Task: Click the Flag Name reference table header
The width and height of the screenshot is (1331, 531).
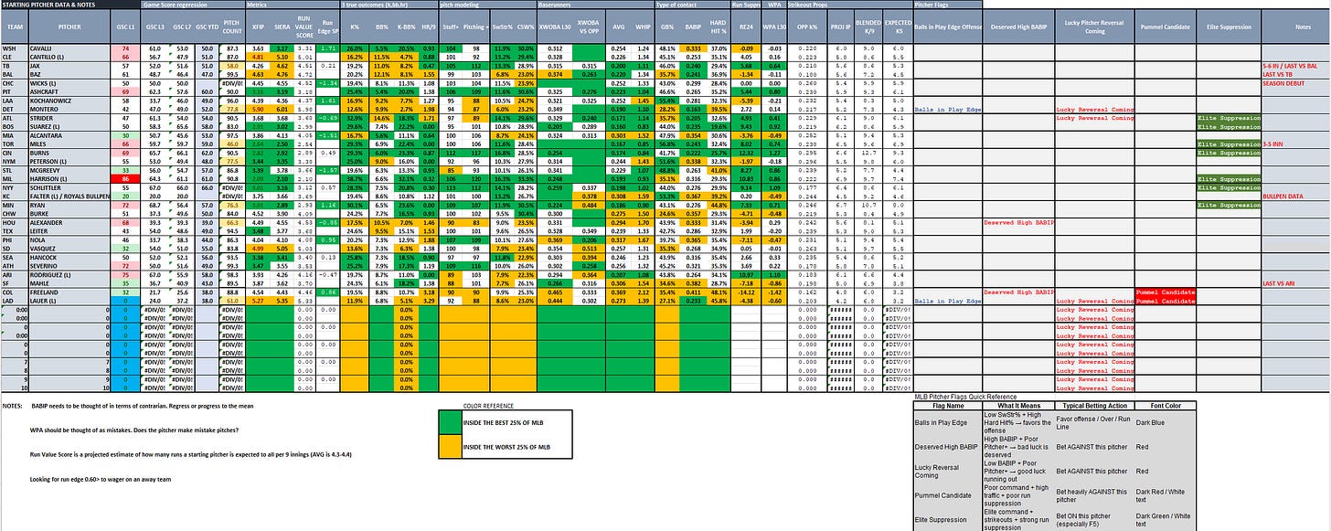Action: click(x=947, y=407)
